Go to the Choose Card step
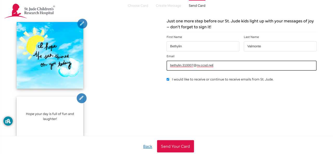 pos(138,6)
